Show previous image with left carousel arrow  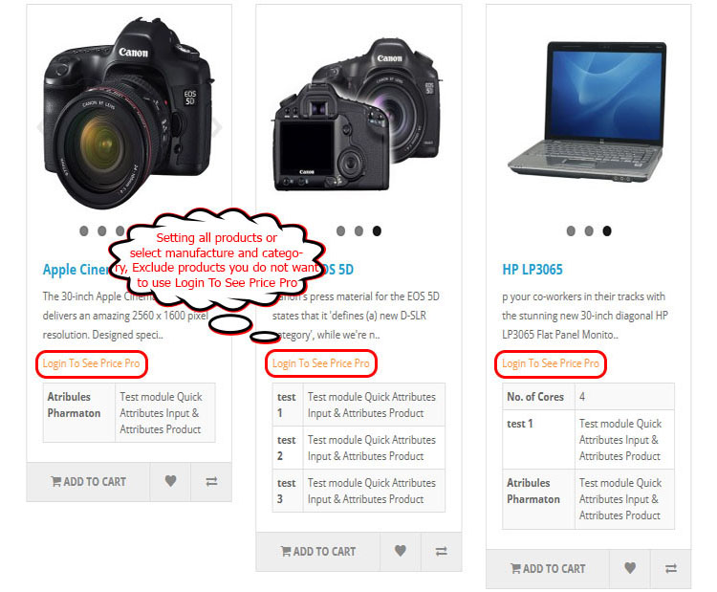pyautogui.click(x=40, y=127)
